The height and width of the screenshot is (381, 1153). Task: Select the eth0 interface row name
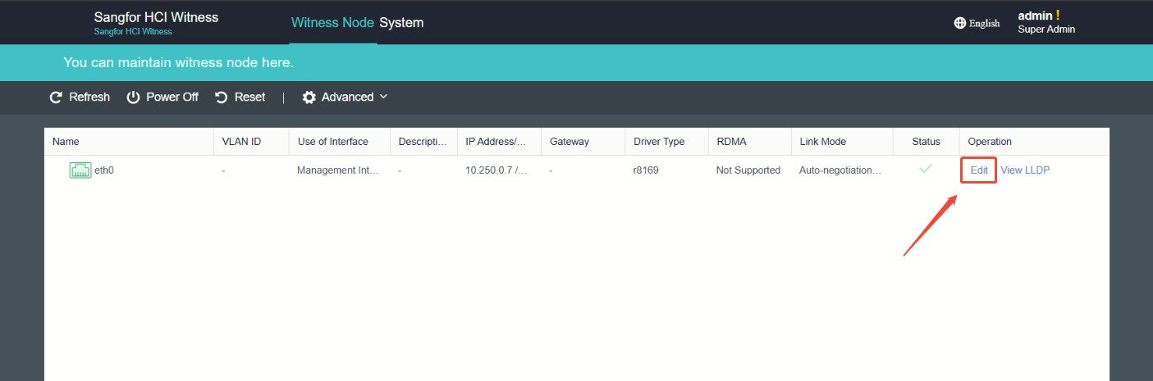point(104,170)
